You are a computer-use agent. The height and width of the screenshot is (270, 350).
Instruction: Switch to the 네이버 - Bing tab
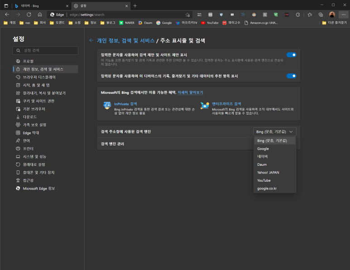[x=41, y=6]
